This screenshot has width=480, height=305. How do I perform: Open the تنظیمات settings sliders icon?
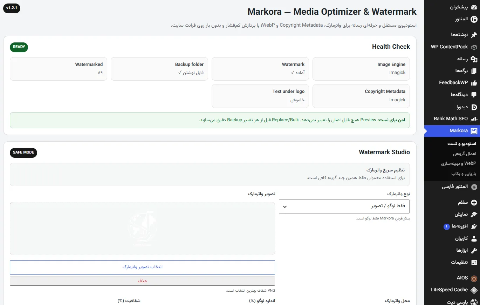[474, 263]
